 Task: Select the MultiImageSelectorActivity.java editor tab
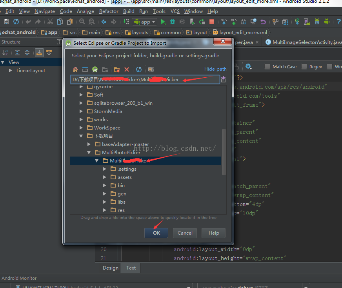(x=304, y=42)
